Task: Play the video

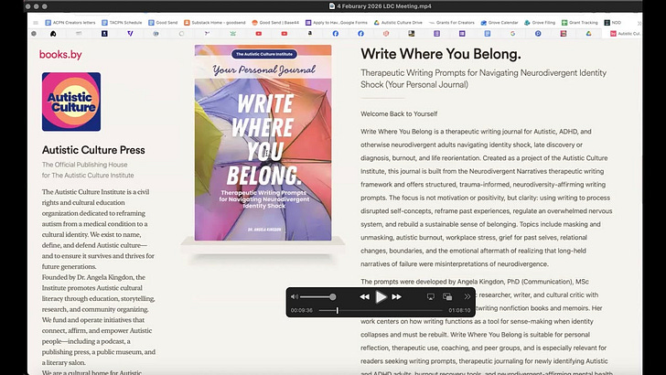Action: tap(381, 296)
